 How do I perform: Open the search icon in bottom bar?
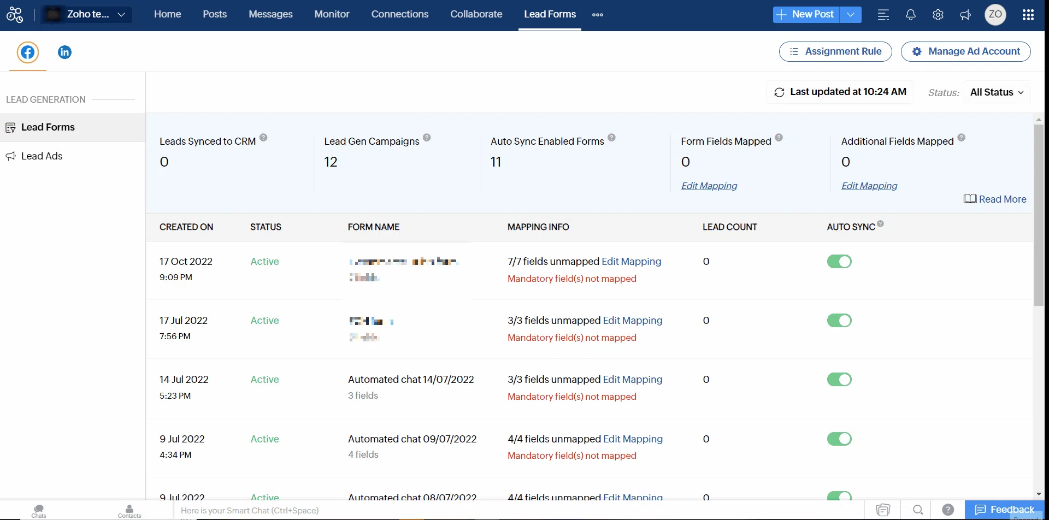point(918,510)
